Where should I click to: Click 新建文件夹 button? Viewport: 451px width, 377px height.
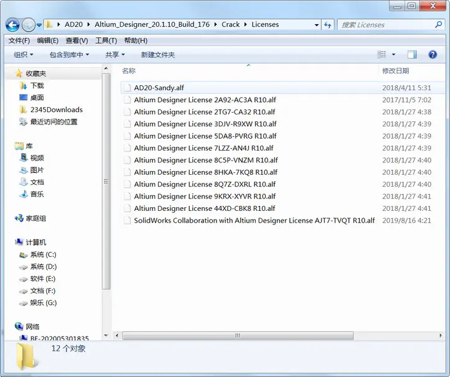[x=157, y=55]
